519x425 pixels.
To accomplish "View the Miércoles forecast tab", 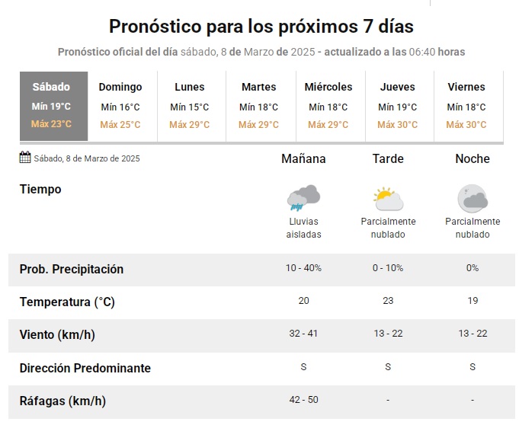I will click(328, 106).
